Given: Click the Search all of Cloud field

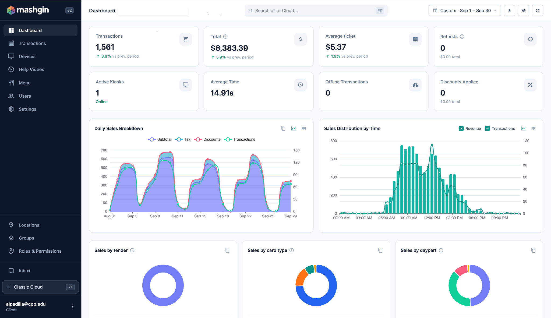Looking at the screenshot, I should (x=316, y=10).
